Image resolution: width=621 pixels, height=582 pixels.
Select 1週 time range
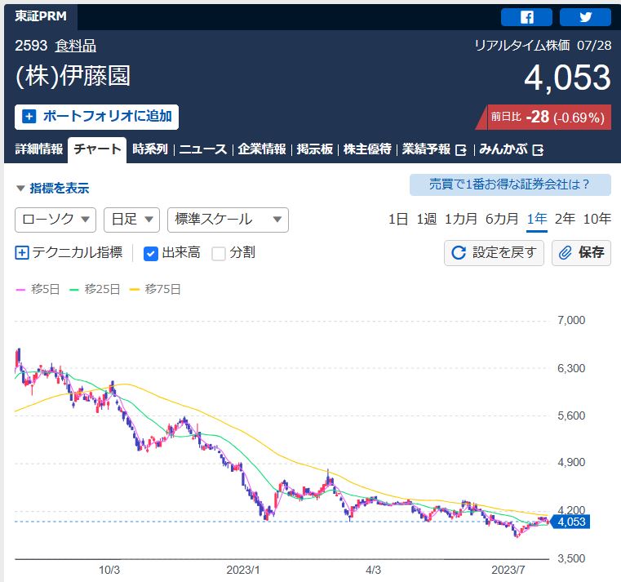[427, 219]
